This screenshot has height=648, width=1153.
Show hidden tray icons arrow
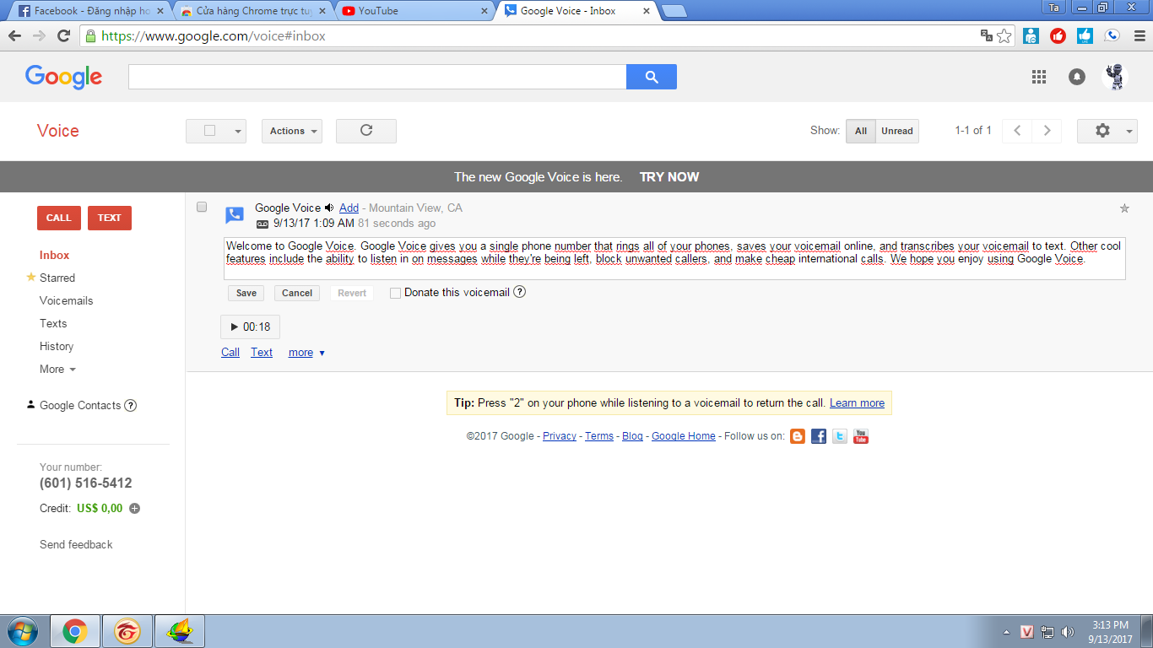coord(1006,632)
